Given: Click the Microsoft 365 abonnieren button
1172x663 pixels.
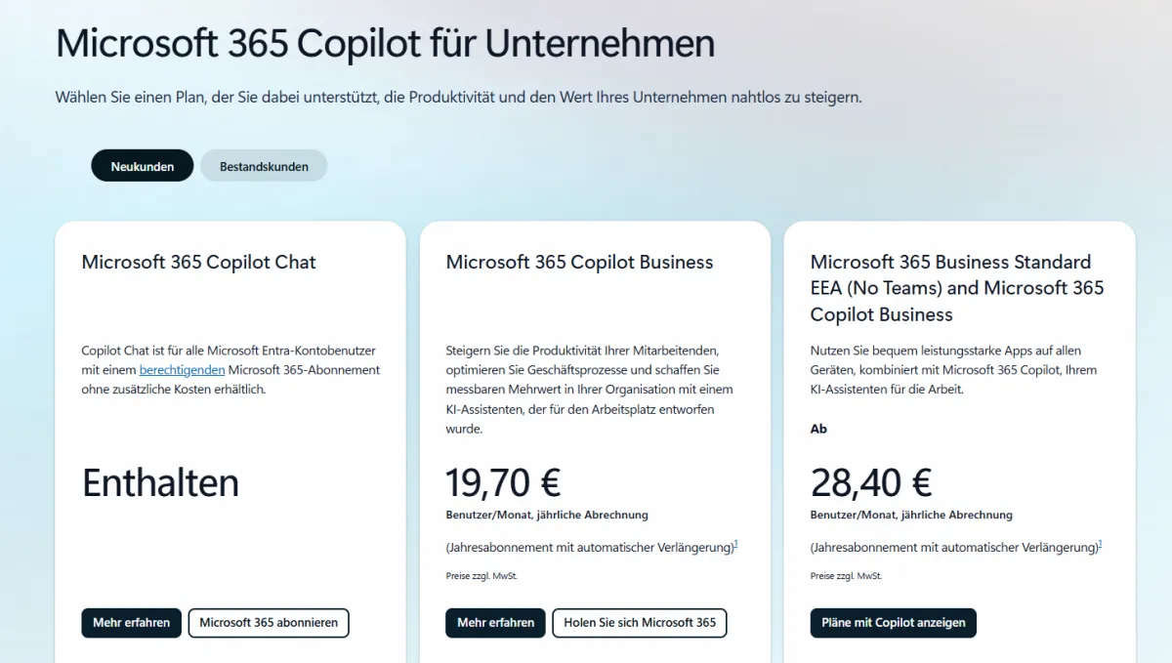Looking at the screenshot, I should click(269, 622).
